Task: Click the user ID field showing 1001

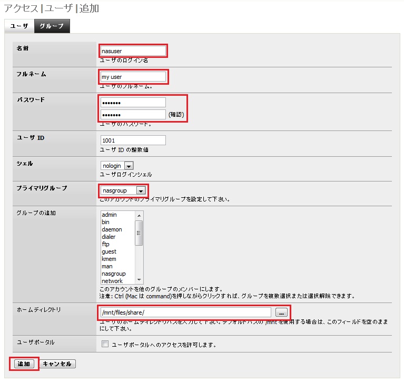Action: 133,140
